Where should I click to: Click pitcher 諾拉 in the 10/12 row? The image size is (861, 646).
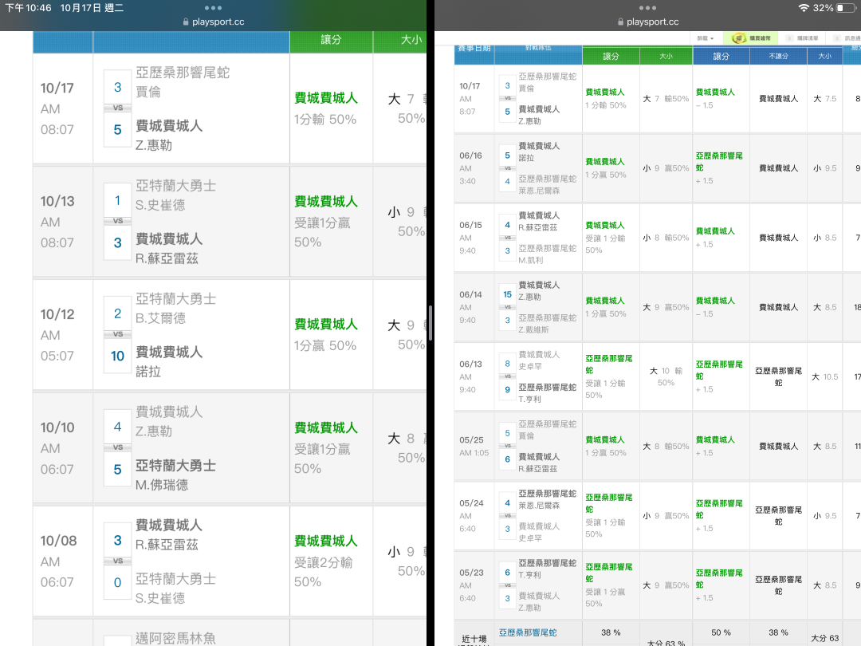pos(148,372)
